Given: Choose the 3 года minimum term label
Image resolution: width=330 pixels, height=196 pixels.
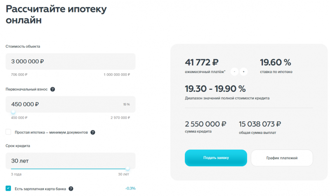Looking at the screenshot, I should click(x=16, y=175).
